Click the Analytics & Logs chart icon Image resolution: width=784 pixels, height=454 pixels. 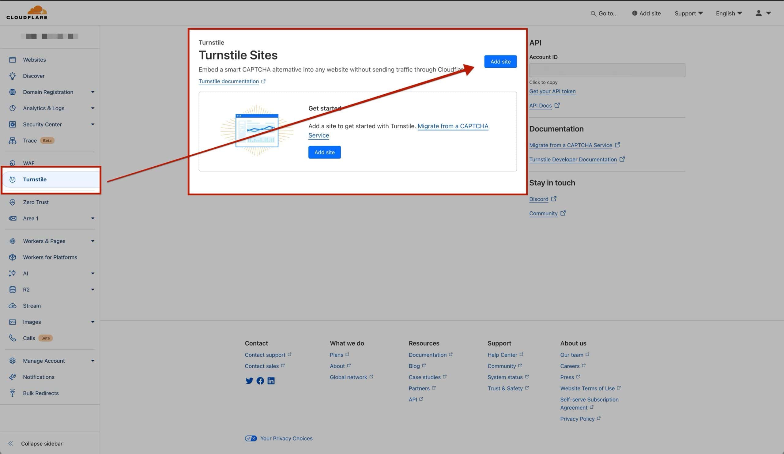click(13, 108)
